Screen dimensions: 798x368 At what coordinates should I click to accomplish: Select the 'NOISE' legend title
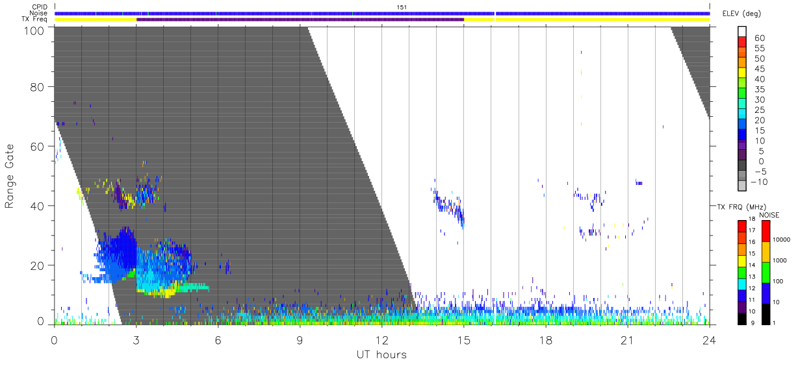pos(769,214)
